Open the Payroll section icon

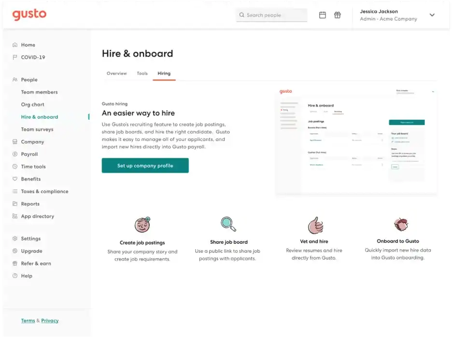15,154
